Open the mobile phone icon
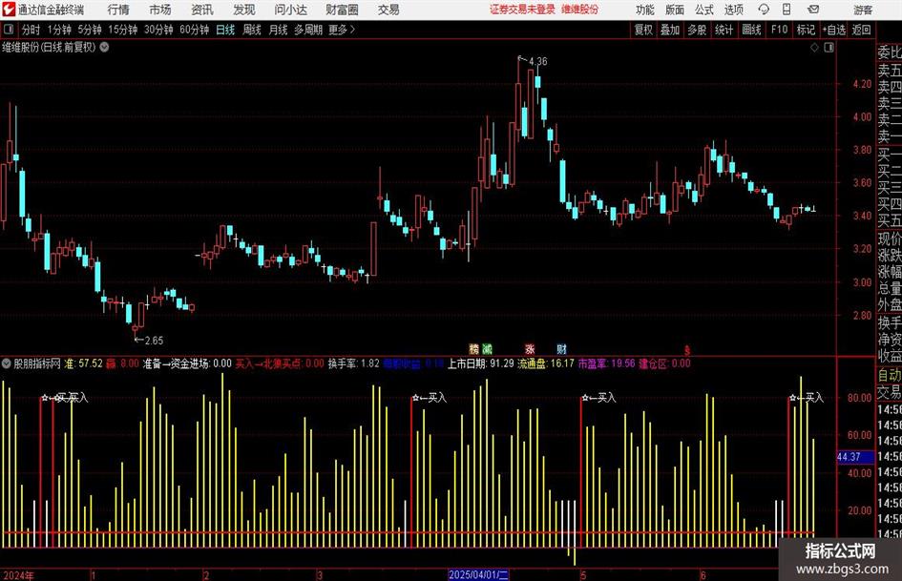Image resolution: width=902 pixels, height=581 pixels. [787, 10]
